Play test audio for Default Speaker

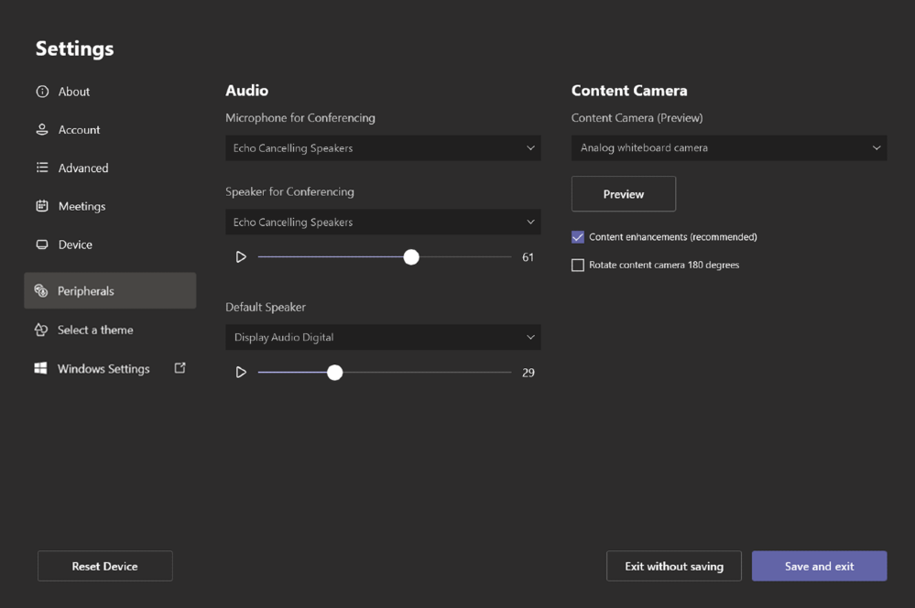tap(241, 373)
